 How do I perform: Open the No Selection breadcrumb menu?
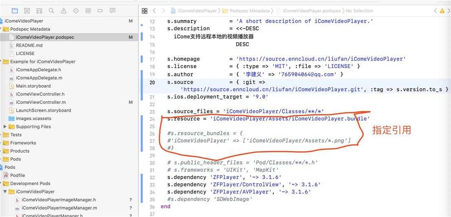359,11
